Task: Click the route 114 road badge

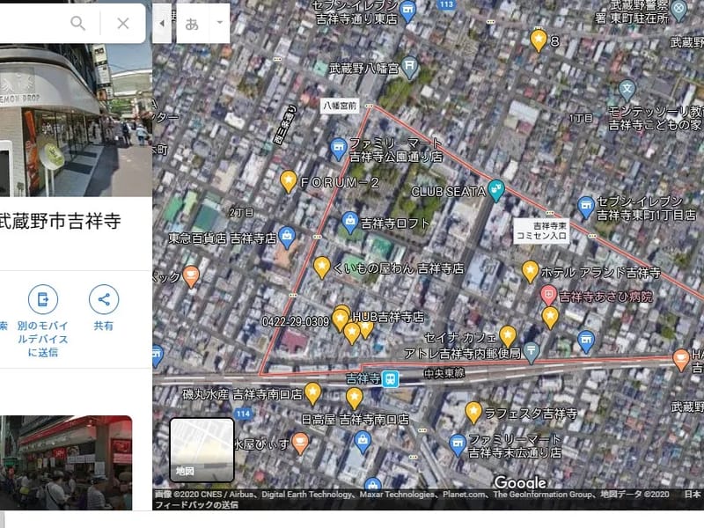Action: point(243,414)
